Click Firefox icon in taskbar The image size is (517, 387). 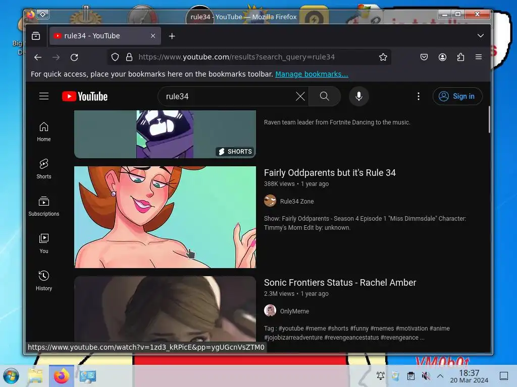(x=61, y=376)
